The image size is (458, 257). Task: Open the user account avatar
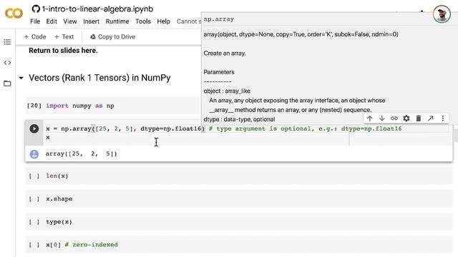(x=442, y=14)
